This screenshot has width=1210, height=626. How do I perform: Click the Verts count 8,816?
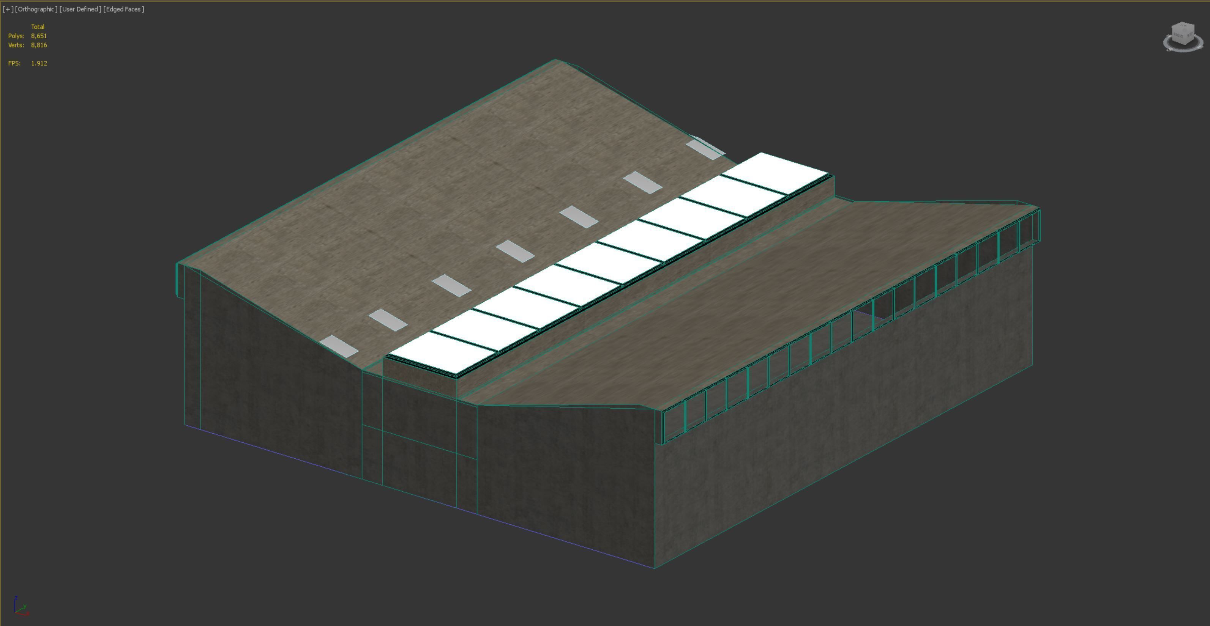click(39, 45)
